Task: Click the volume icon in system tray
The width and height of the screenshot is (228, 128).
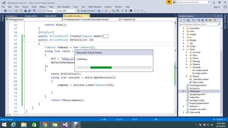Action: click(212, 125)
